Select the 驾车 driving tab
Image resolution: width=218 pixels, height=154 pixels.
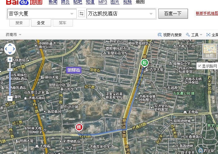[62, 23]
